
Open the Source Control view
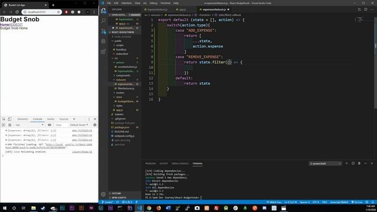click(x=104, y=31)
